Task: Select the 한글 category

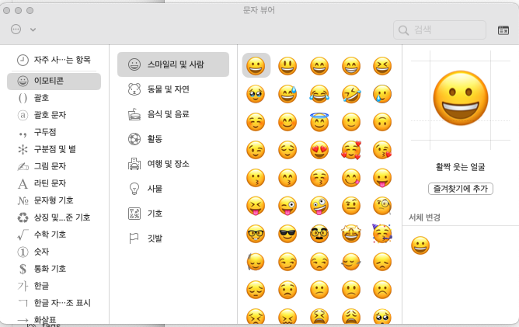Action: point(54,286)
